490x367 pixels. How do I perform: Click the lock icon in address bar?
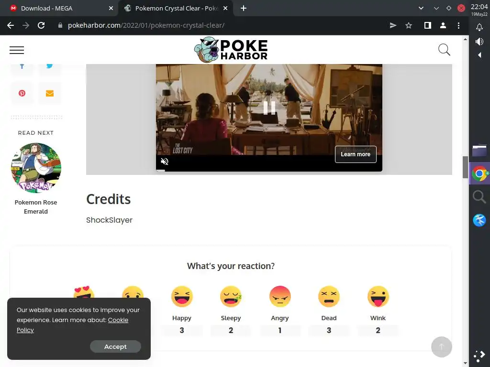pos(60,25)
